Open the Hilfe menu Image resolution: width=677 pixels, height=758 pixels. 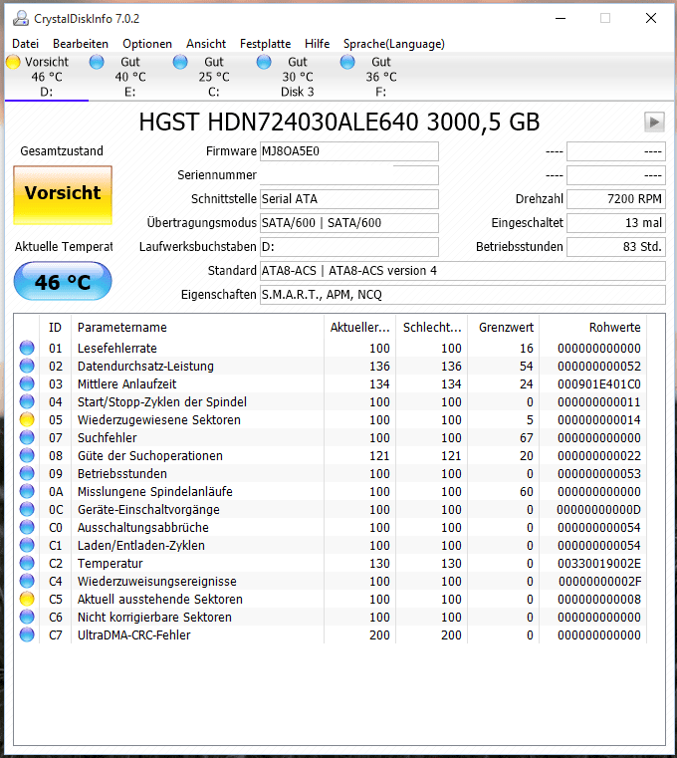point(317,44)
